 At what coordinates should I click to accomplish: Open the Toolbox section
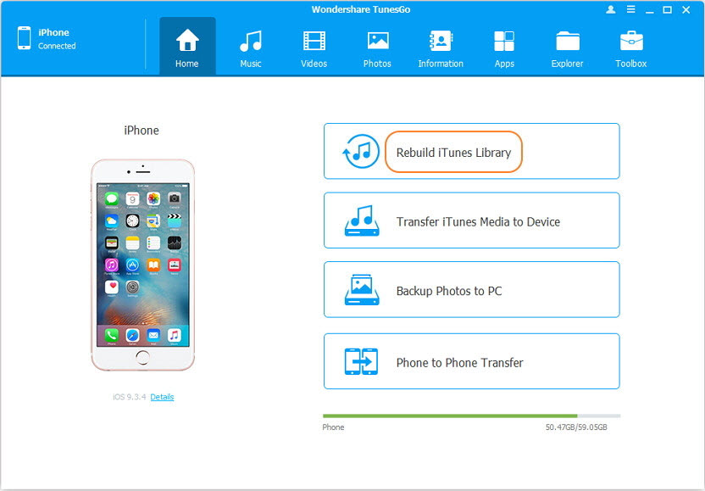[x=630, y=47]
